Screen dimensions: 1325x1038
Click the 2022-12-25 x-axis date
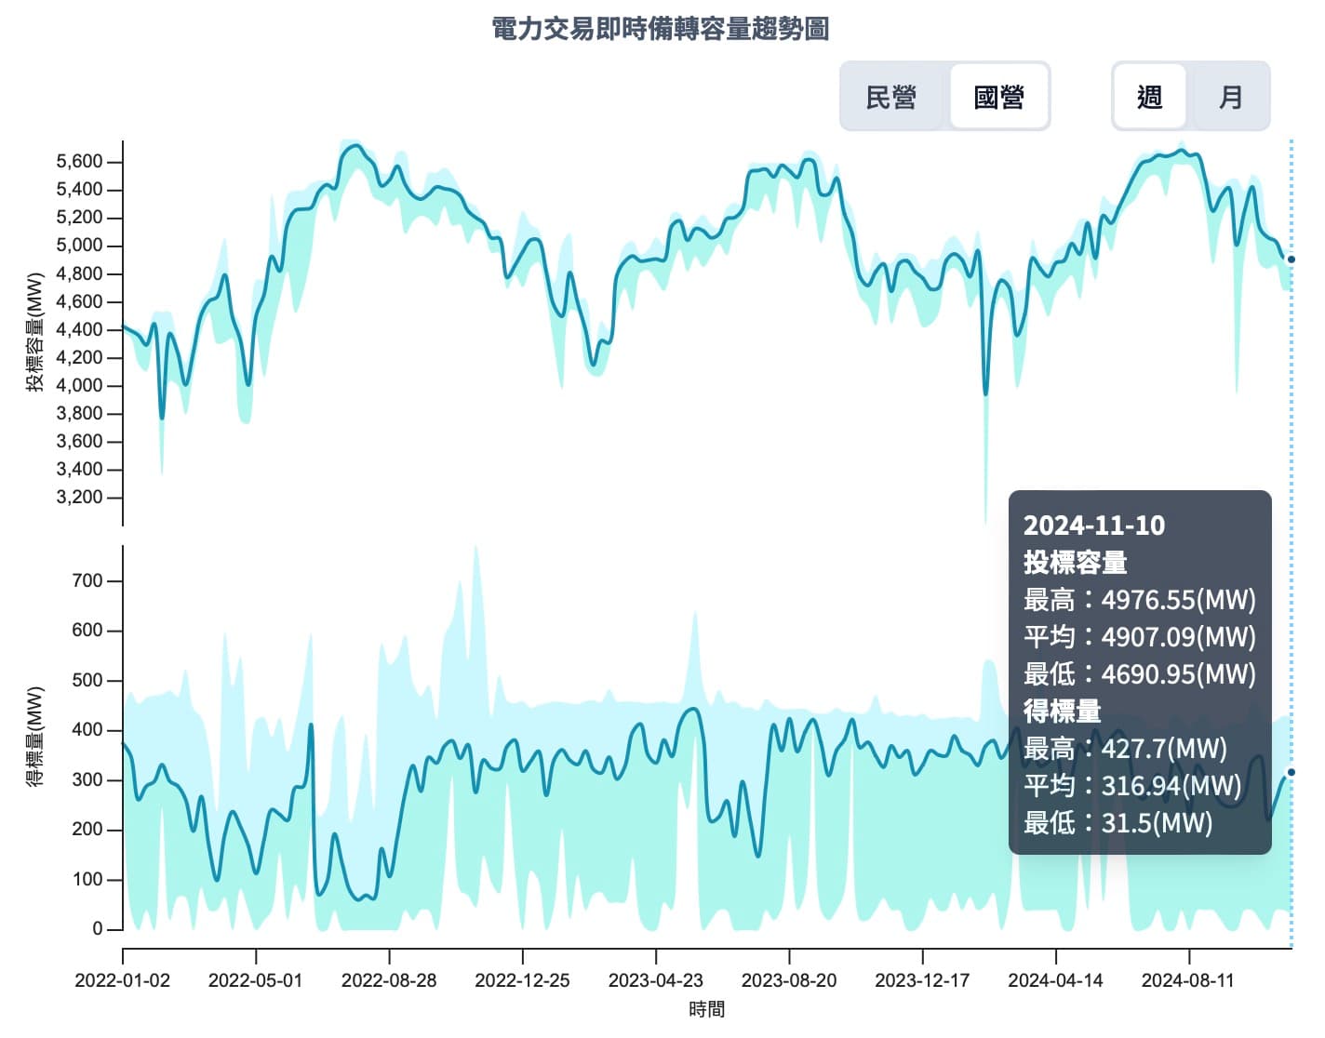[x=522, y=980]
